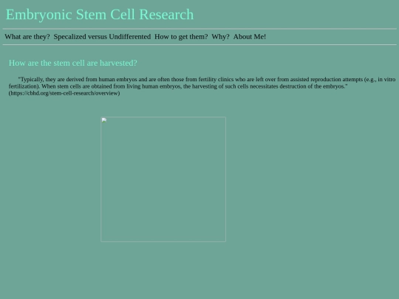Go to 'Specalized versus Undifferented' page
The height and width of the screenshot is (299, 399).
coord(102,37)
